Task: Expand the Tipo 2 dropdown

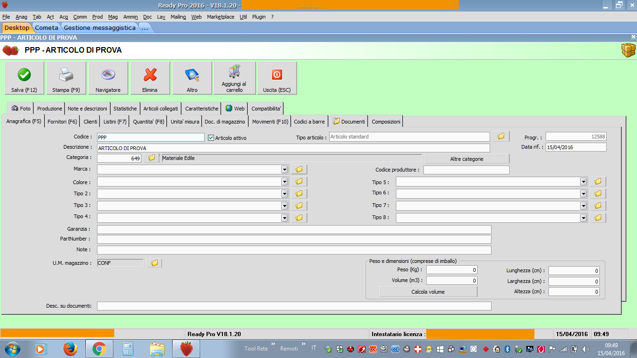Action: (x=284, y=193)
